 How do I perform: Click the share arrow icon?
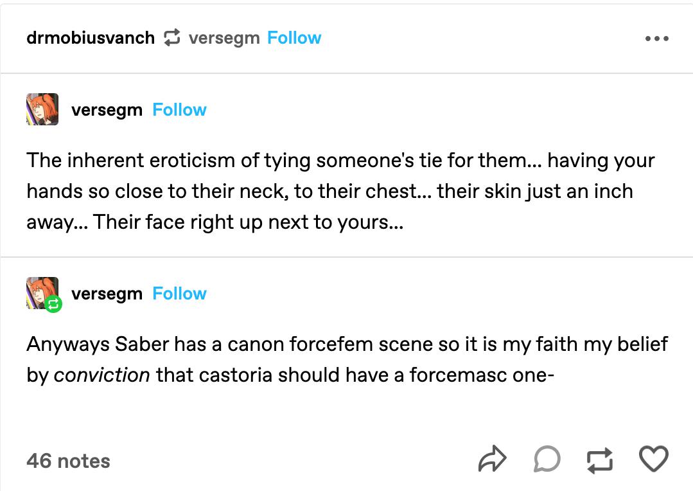point(493,460)
